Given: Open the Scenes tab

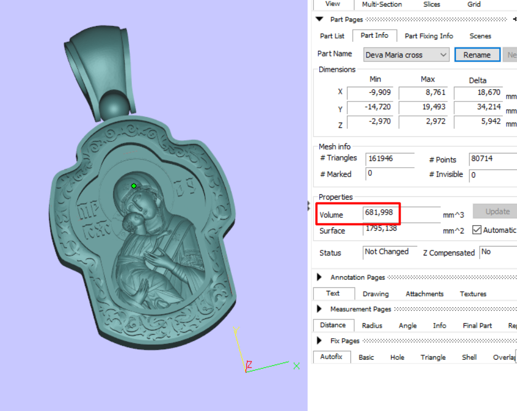Looking at the screenshot, I should click(x=480, y=36).
